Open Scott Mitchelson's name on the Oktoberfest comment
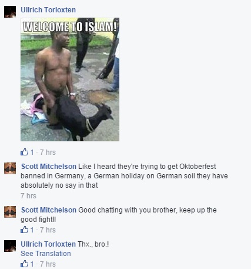This screenshot has width=251, height=269. pyautogui.click(x=49, y=167)
